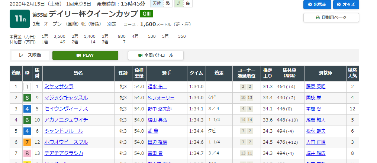Click the 着順 column header
Screen dimensions: 377x163
pos(16,73)
